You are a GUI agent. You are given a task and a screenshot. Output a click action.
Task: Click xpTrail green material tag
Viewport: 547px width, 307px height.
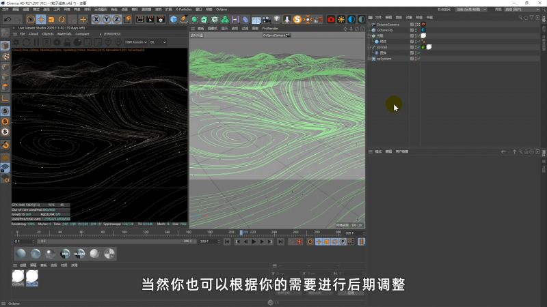coord(423,47)
